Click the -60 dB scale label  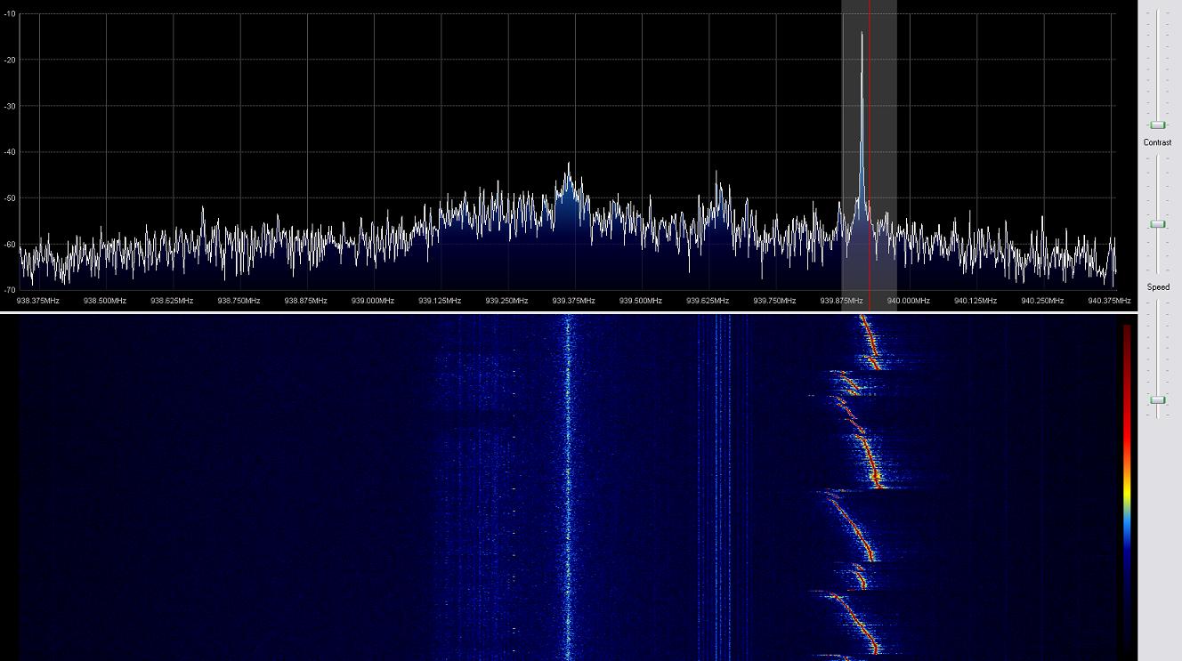click(x=9, y=244)
